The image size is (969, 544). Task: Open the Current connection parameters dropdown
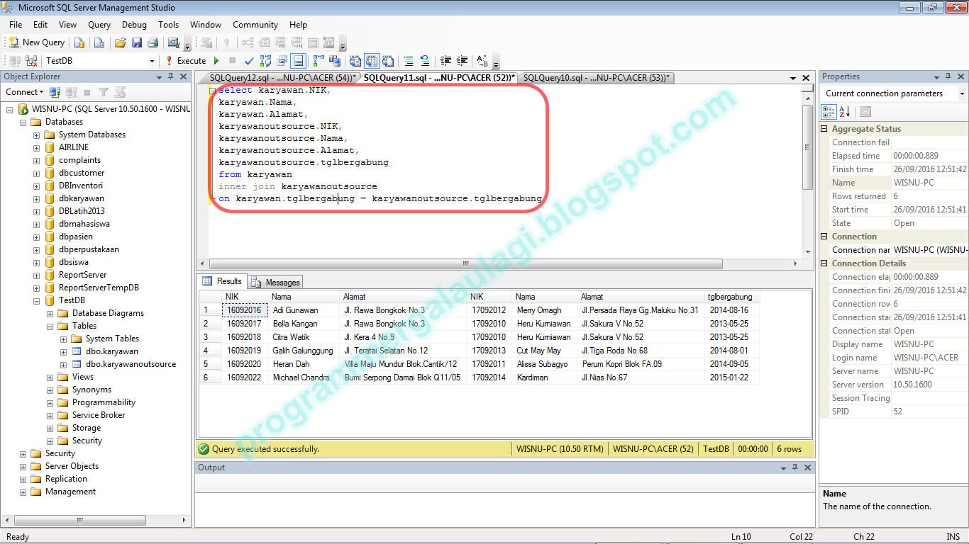(962, 93)
